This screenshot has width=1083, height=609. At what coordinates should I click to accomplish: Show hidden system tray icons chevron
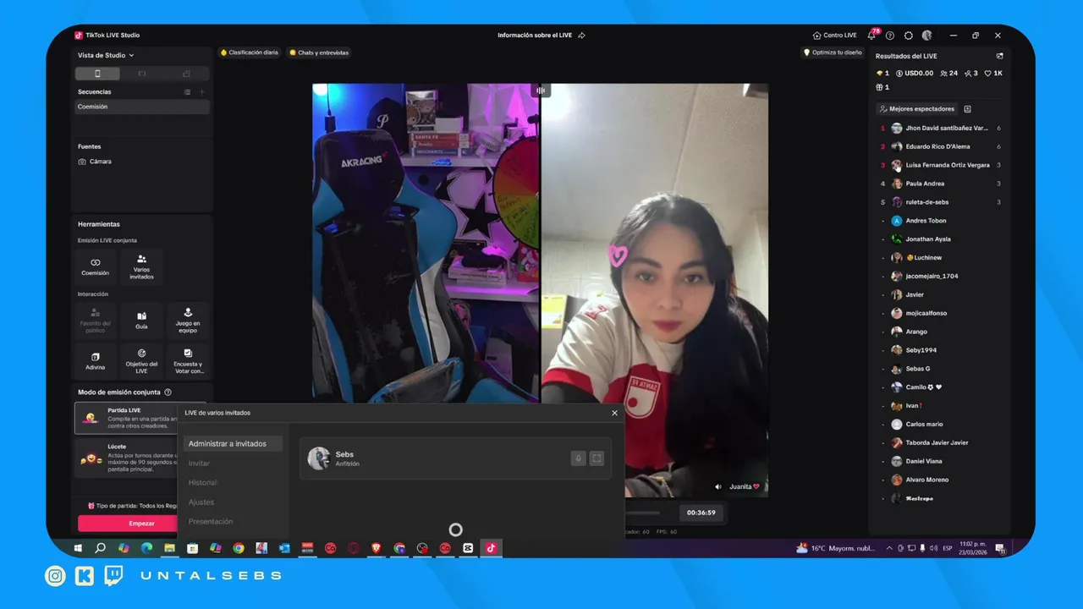coord(888,548)
